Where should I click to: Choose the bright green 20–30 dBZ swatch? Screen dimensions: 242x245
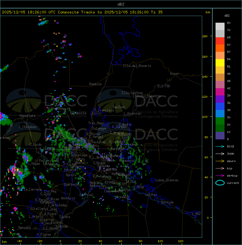coord(220,121)
